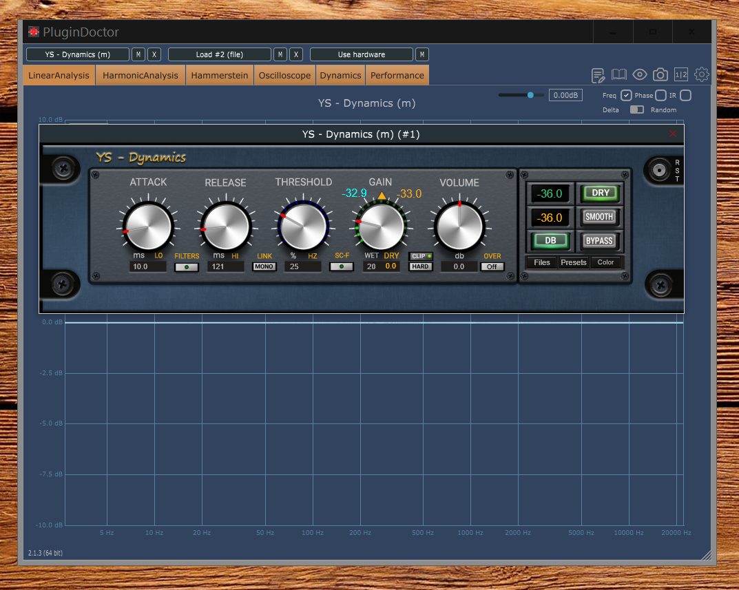This screenshot has height=590, width=739.
Task: Enable the Freq checkbox
Action: click(626, 96)
